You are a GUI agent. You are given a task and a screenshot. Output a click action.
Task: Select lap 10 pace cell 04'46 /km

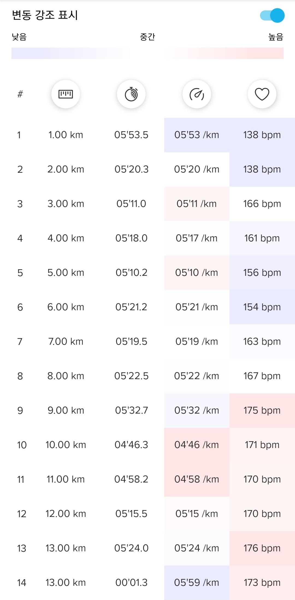pos(197,445)
